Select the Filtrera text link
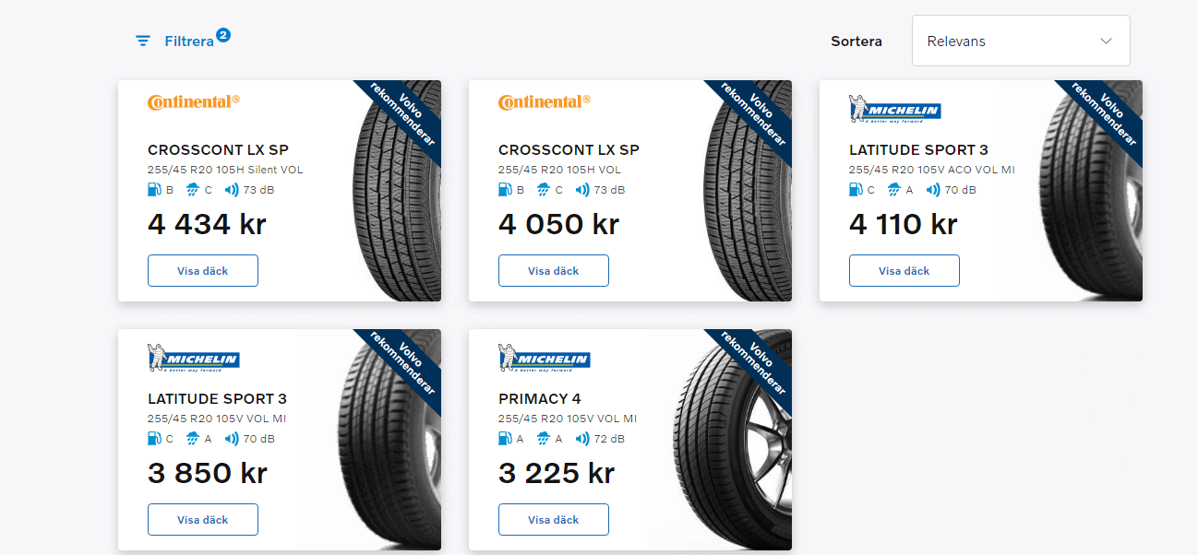Screen dimensions: 1198x555 point(189,41)
